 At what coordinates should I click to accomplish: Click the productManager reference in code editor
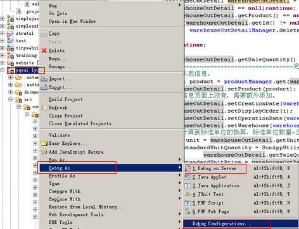248,82
